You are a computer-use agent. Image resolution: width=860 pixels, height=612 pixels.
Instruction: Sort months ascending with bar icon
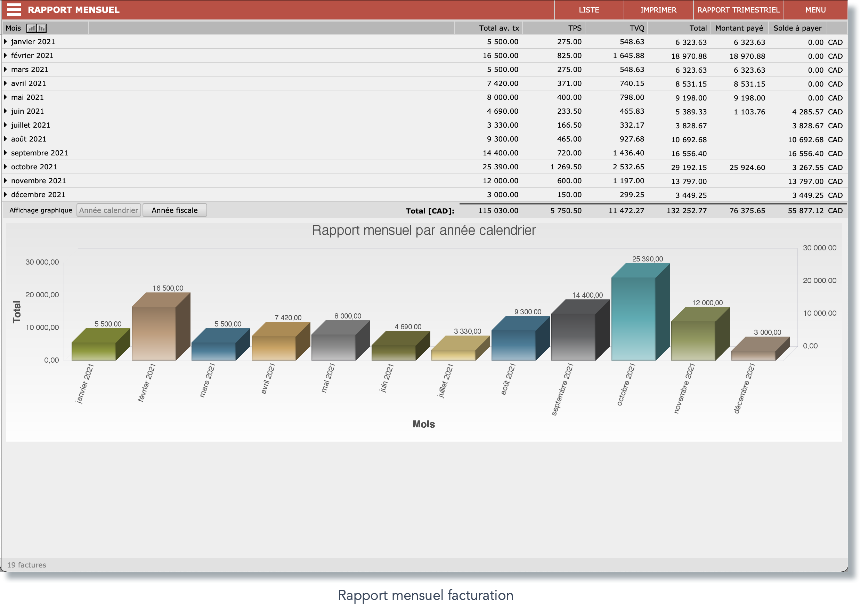click(32, 28)
